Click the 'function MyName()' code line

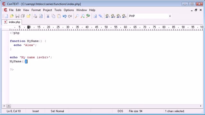[x=28, y=41]
